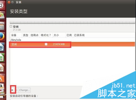Click the 挂载点 column header
The width and height of the screenshot is (136, 100).
(35, 35)
